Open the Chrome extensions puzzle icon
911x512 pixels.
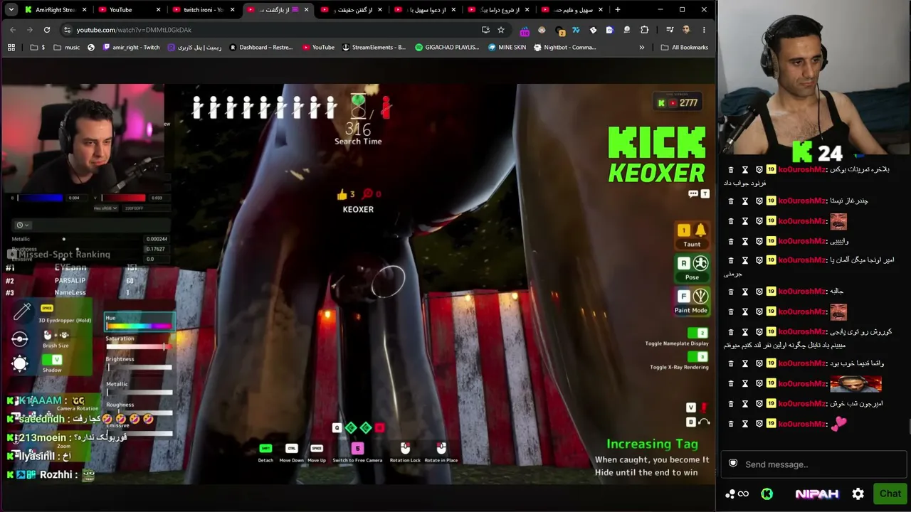644,30
